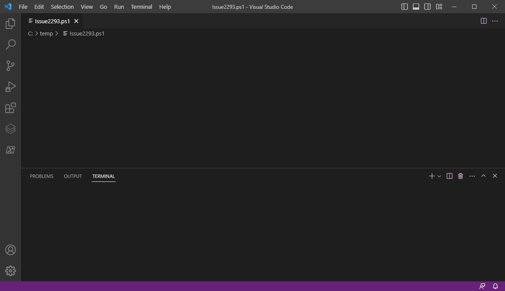Open the Search view
505x291 pixels.
[10, 45]
